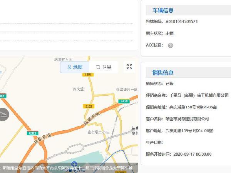Click the dealer name 千里马（新疆）徐工机械有限公司
The image size is (231, 173).
199,95
